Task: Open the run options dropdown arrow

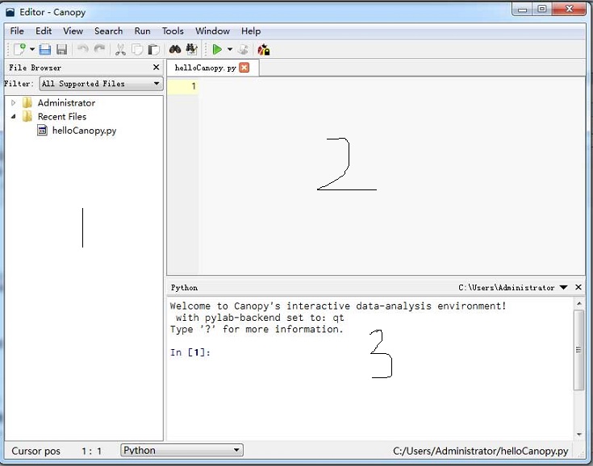Action: click(x=230, y=49)
